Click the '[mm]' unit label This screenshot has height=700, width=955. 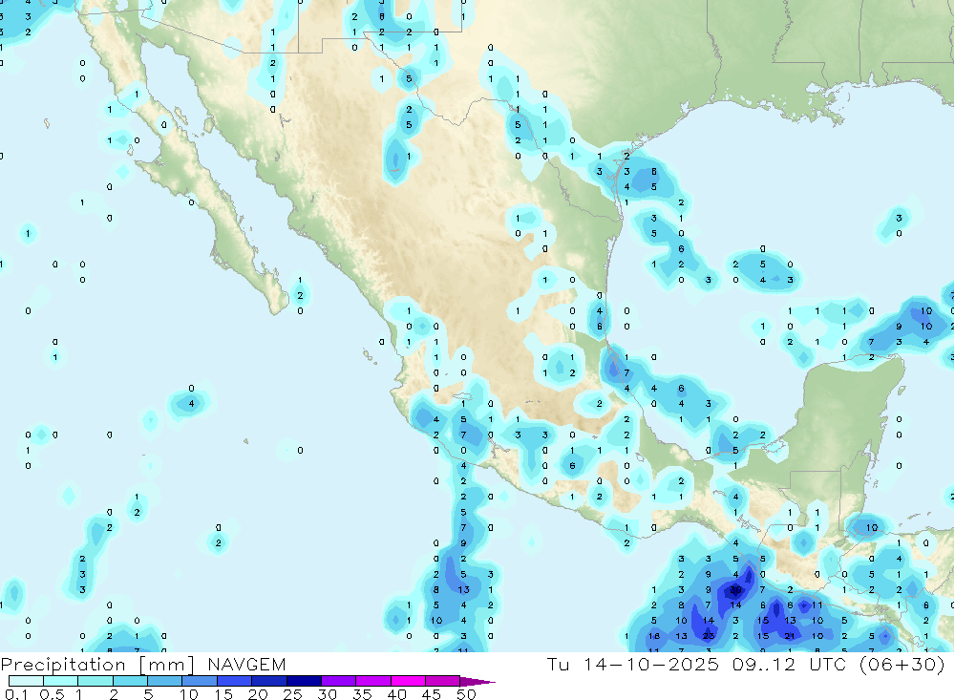(167, 665)
